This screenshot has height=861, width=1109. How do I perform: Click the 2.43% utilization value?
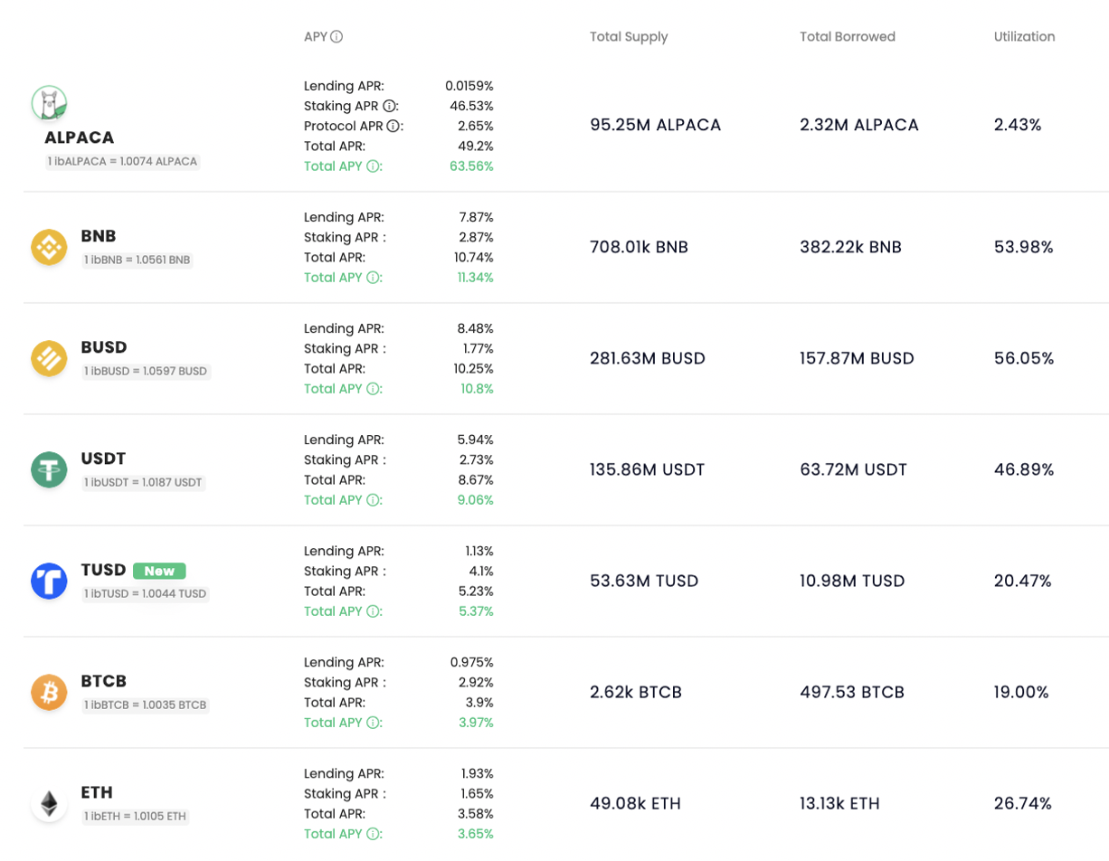tap(1018, 125)
